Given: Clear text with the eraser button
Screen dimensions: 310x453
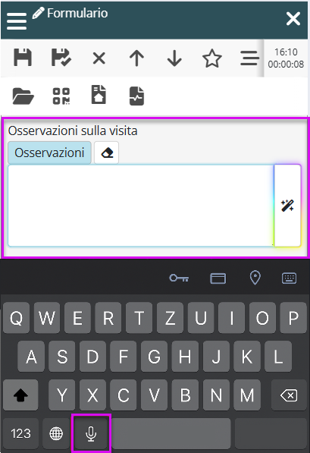Looking at the screenshot, I should [107, 153].
